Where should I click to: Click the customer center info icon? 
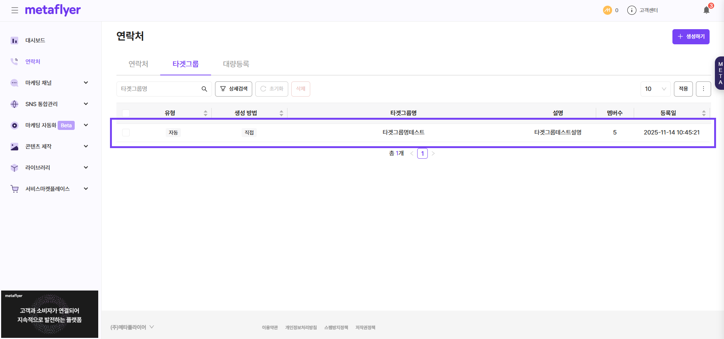[631, 10]
